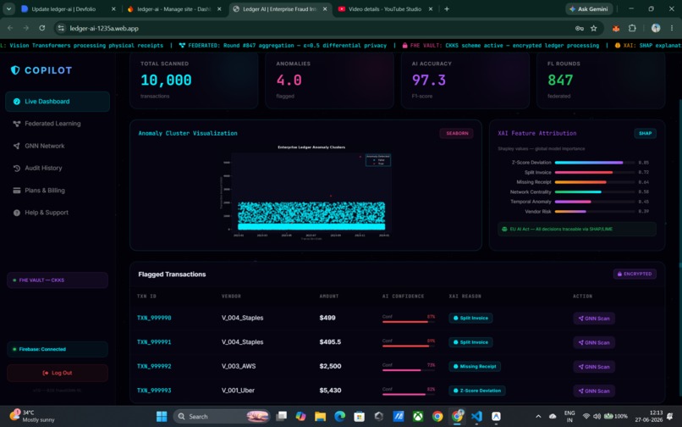This screenshot has height=427, width=682.
Task: Click the taskbar Search box
Action: click(x=222, y=417)
